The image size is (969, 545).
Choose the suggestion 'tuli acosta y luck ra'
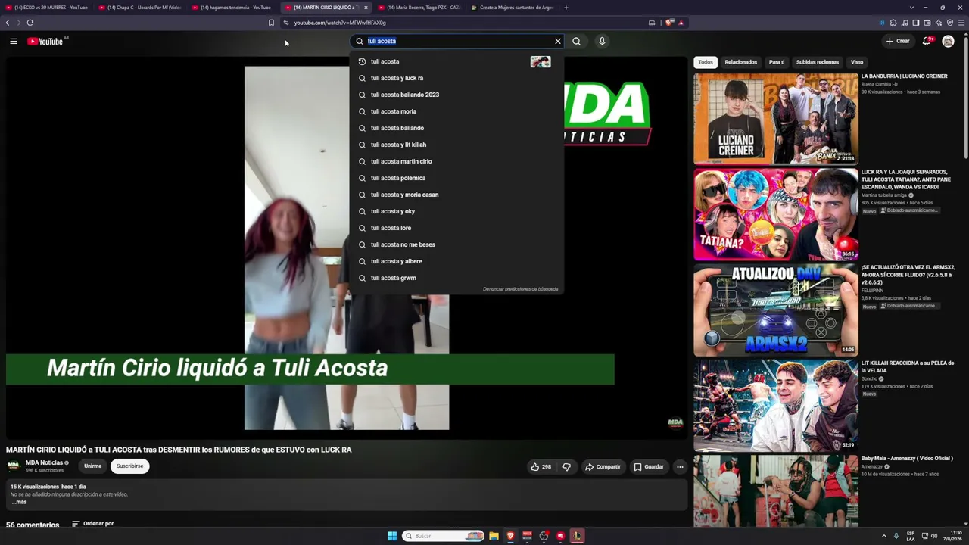(x=456, y=78)
